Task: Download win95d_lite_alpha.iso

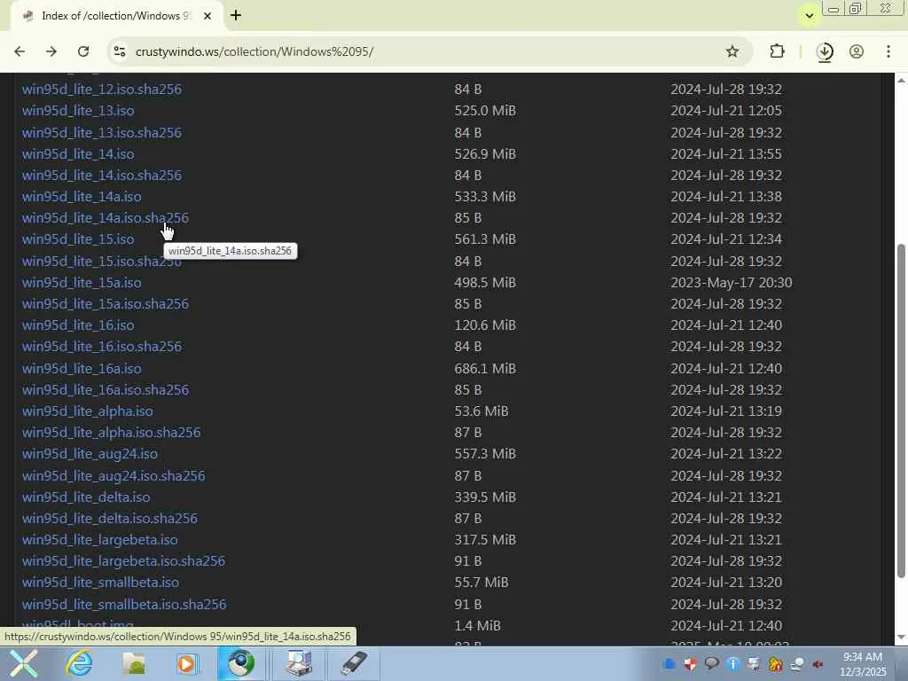Action: tap(88, 411)
